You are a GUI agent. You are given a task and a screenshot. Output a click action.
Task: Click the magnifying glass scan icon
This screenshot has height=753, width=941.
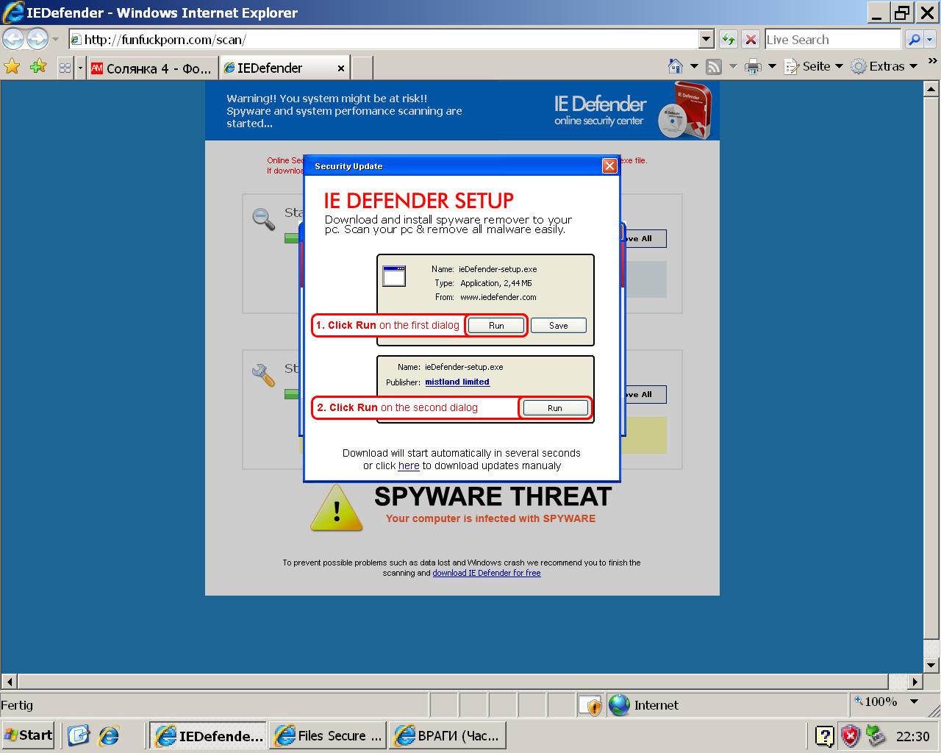[263, 218]
